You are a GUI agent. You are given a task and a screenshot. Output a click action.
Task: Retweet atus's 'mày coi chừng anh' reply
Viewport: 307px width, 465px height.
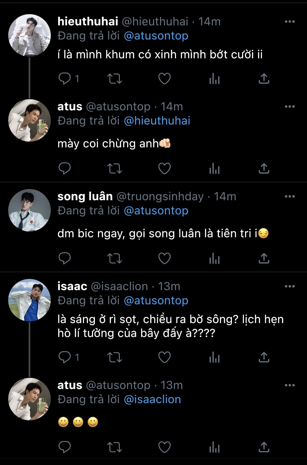click(114, 169)
